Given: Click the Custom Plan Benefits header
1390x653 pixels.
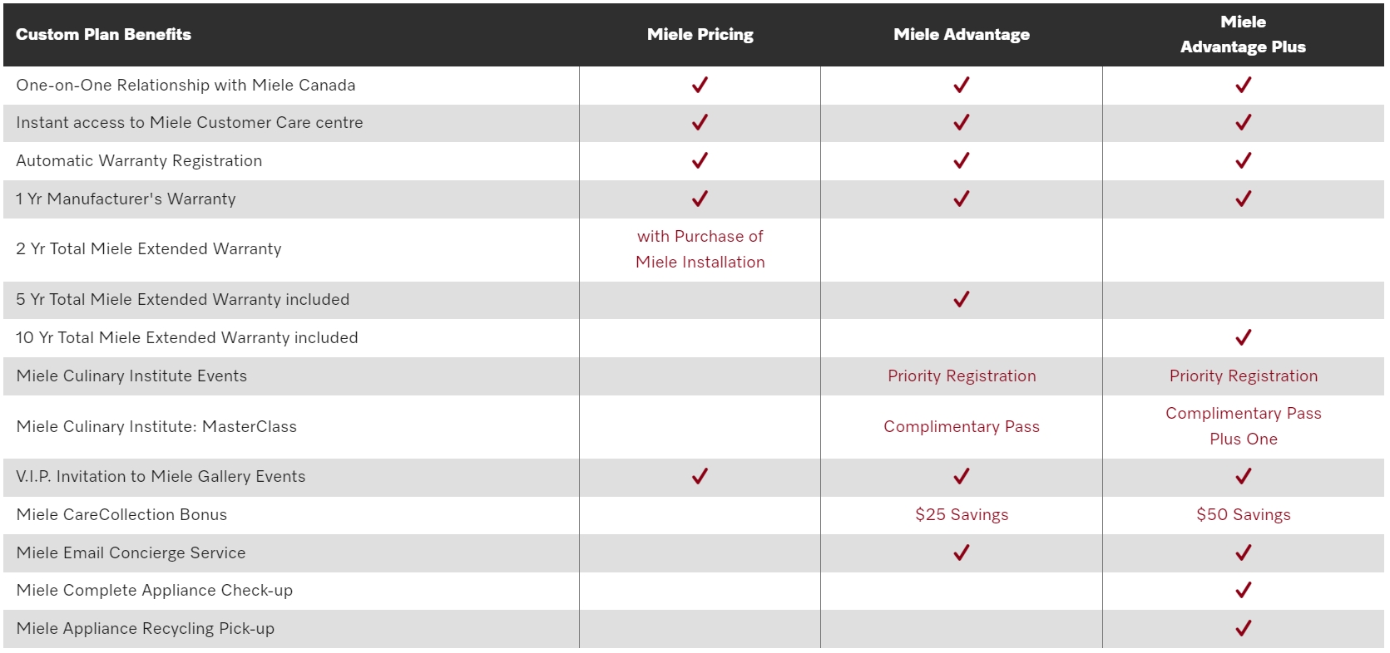Looking at the screenshot, I should [x=103, y=34].
